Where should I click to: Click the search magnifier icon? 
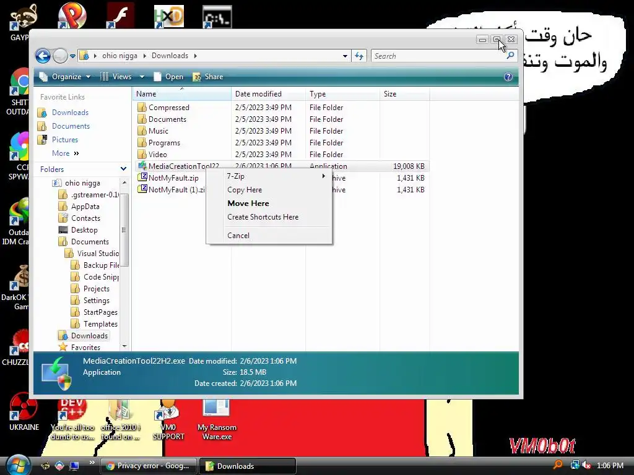click(510, 55)
